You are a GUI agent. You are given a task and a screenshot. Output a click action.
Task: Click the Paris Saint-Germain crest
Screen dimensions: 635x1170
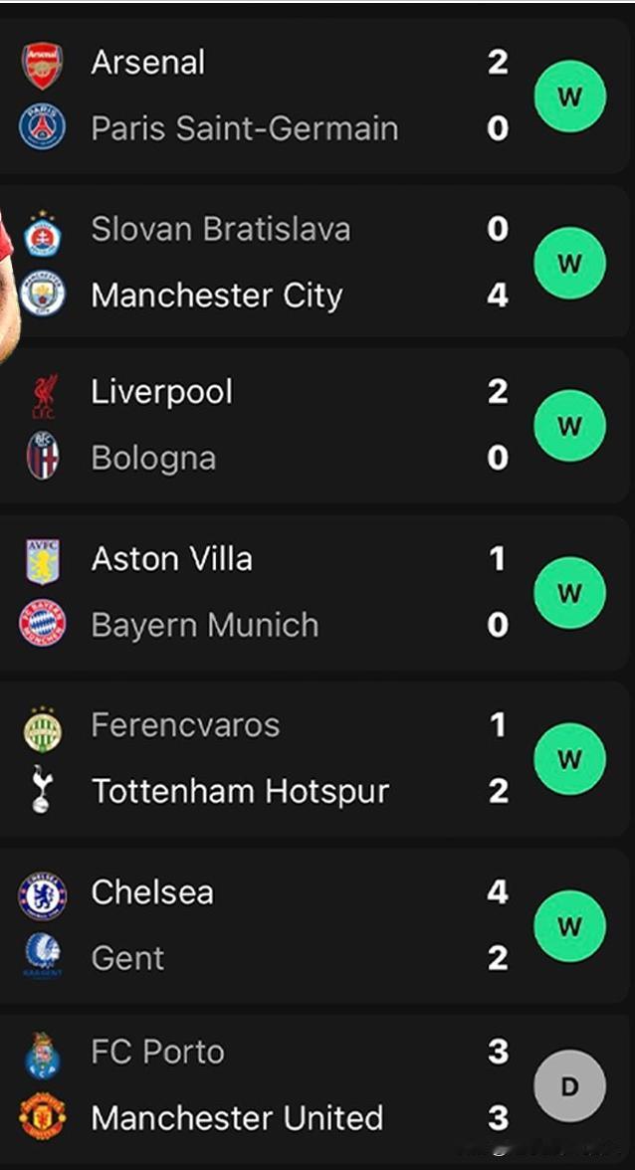42,127
